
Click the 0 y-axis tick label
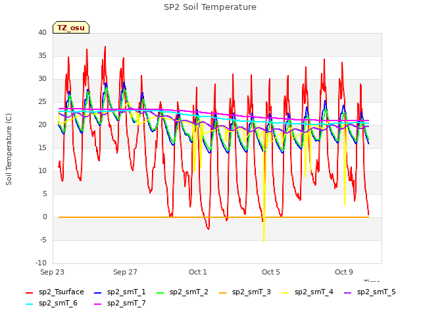click(45, 217)
